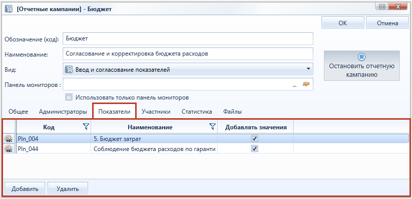Open the Вид combo box Ввод и согласование показателей

[x=188, y=69]
